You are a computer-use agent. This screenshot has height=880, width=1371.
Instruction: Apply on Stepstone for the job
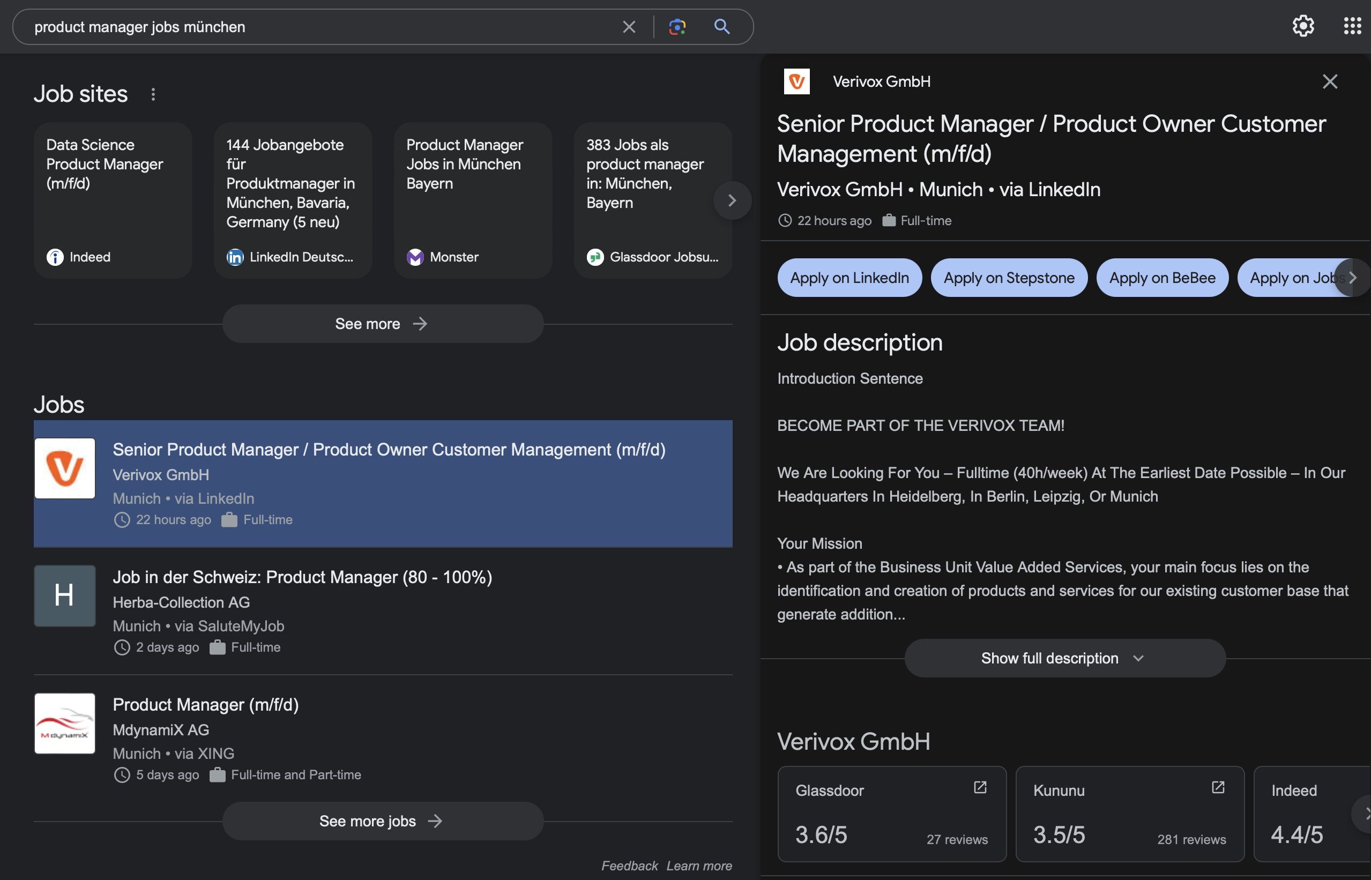pyautogui.click(x=1008, y=278)
